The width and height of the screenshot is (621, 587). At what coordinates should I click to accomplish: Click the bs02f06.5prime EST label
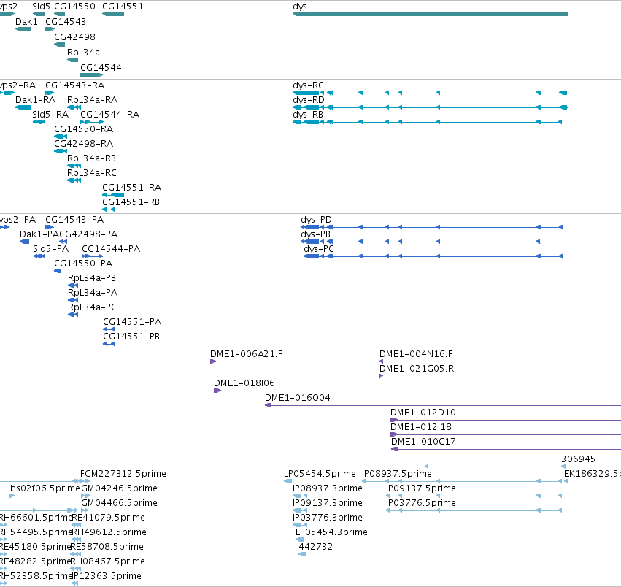[x=45, y=488]
